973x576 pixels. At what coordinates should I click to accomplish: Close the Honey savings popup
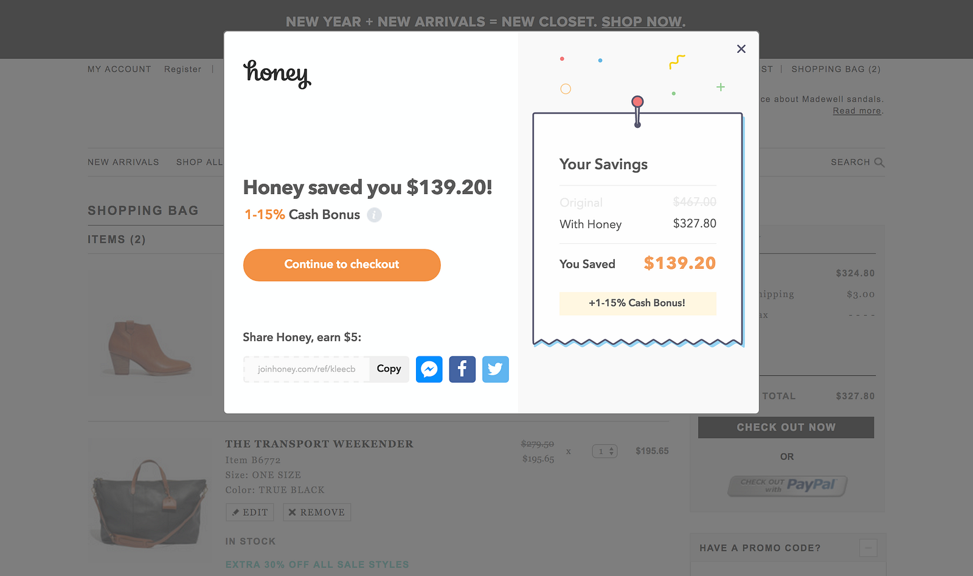pos(741,49)
